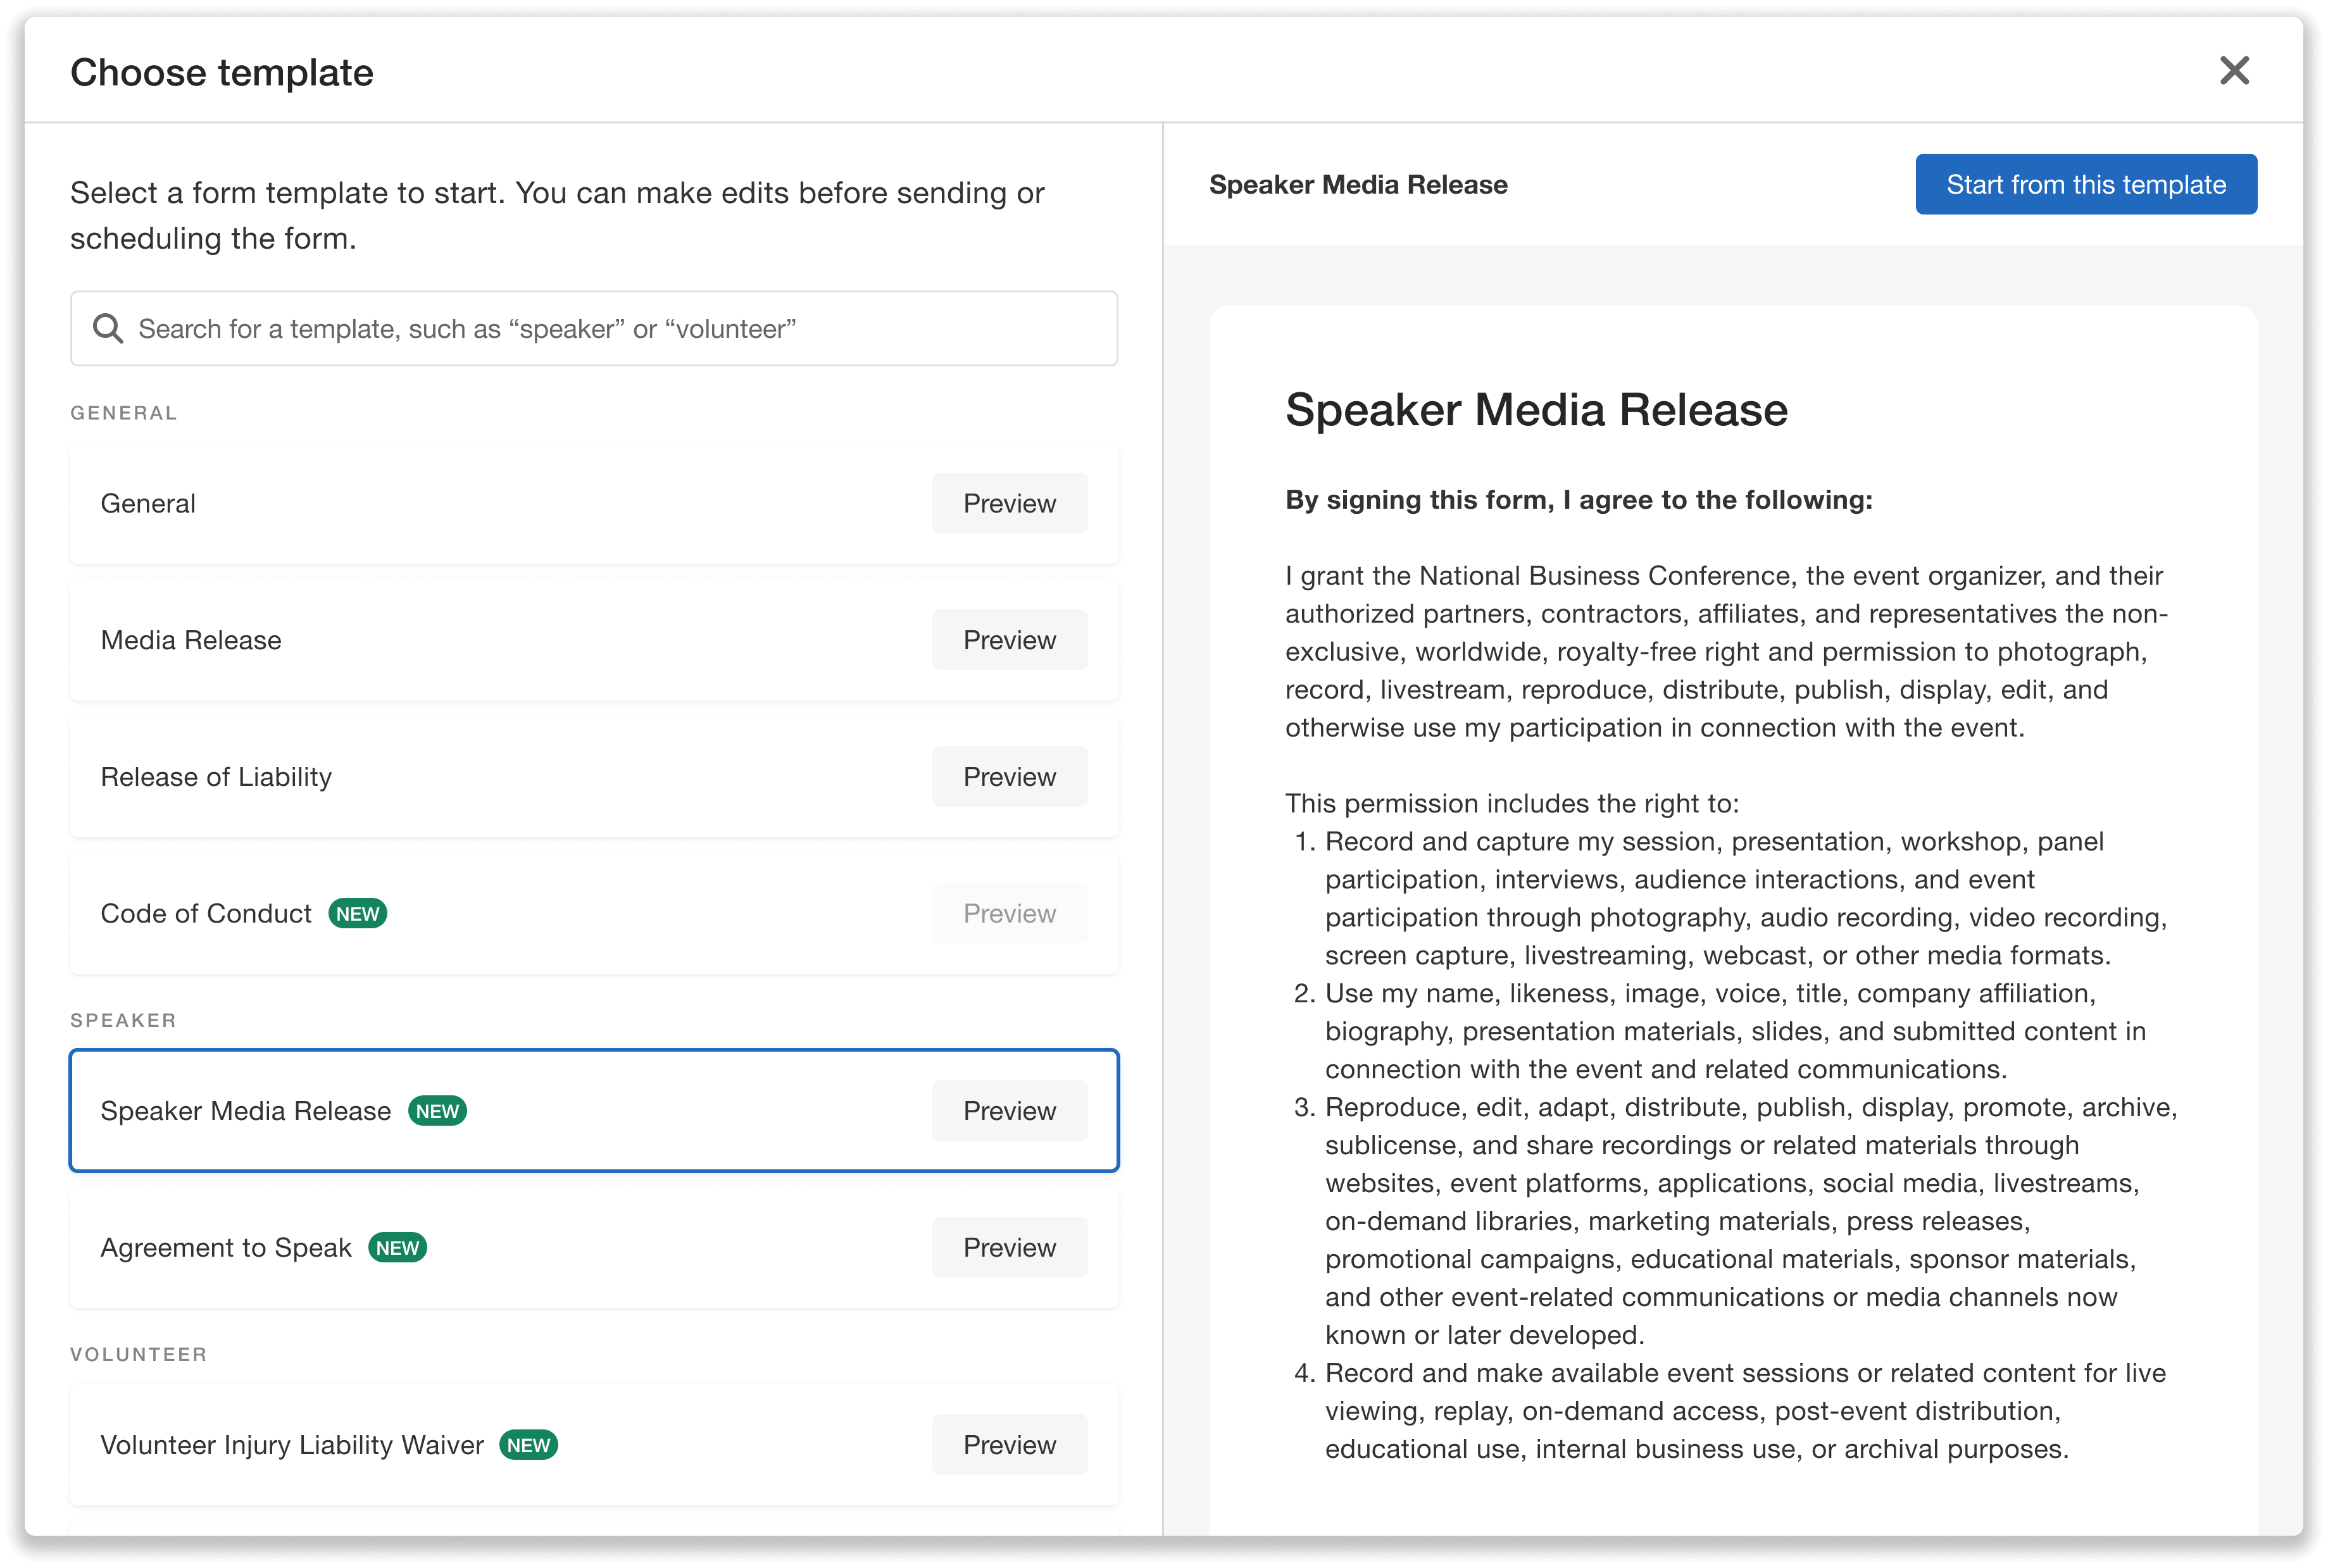The height and width of the screenshot is (1568, 2328).
Task: Preview the General template
Action: (1009, 503)
